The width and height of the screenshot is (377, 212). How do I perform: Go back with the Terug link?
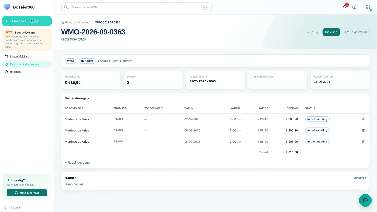click(x=312, y=32)
